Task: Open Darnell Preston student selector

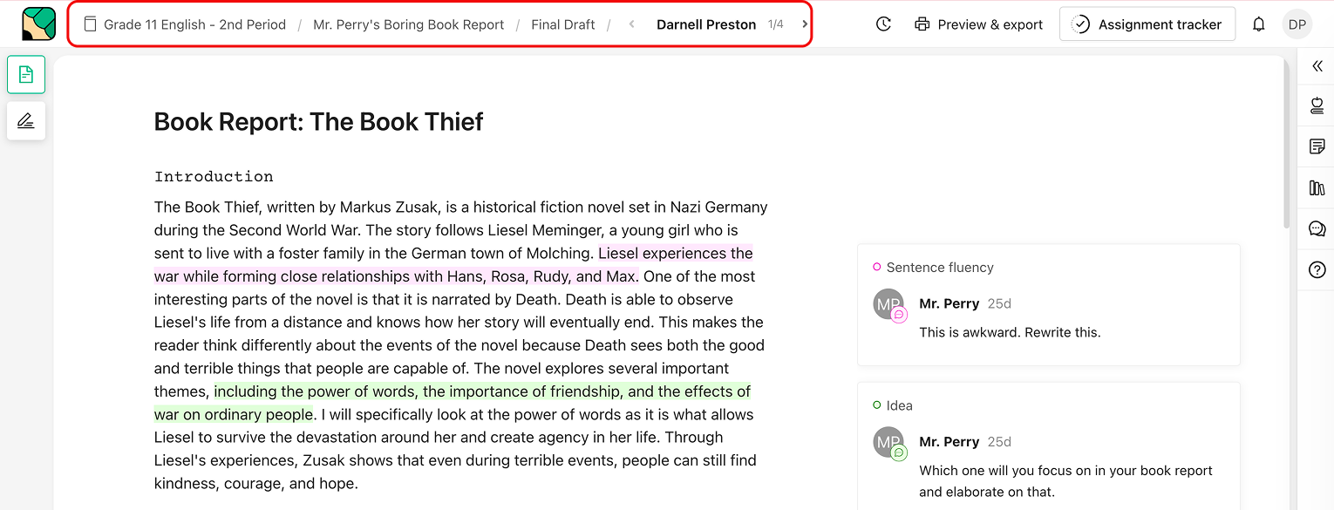Action: [x=706, y=24]
